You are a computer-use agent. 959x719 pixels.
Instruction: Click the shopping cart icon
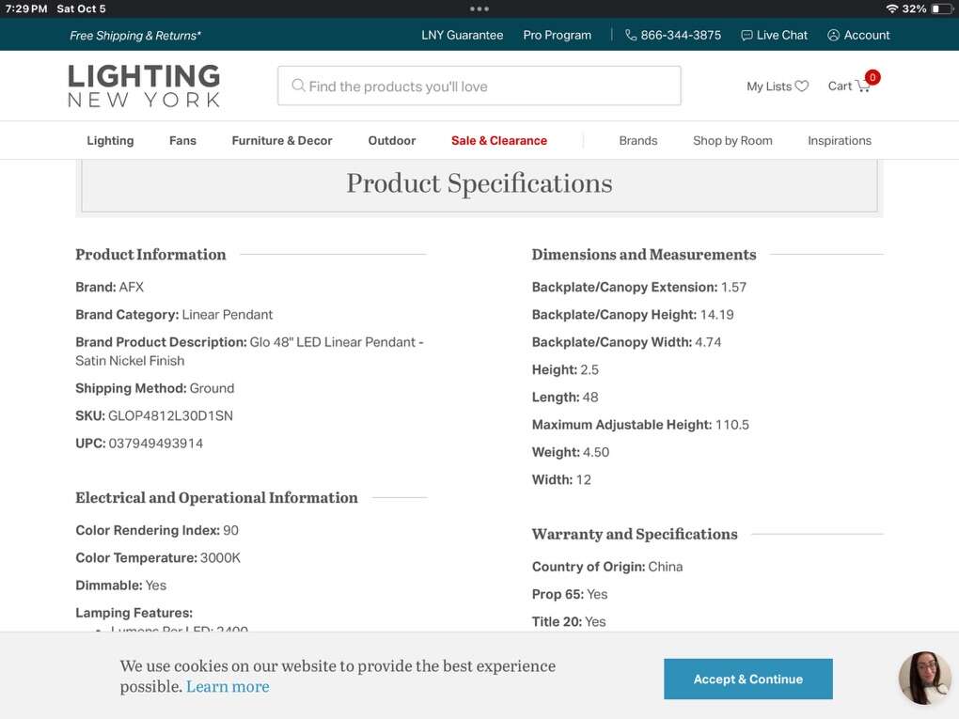pos(862,86)
